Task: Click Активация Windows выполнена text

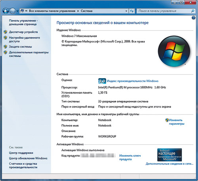Action: (83, 150)
